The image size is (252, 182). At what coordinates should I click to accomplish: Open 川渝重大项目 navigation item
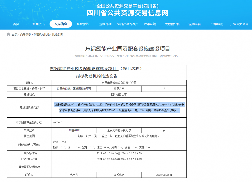[239, 24]
